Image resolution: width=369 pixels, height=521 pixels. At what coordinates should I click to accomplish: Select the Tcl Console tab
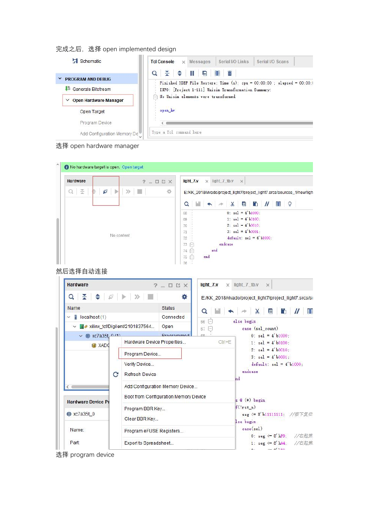click(x=163, y=62)
